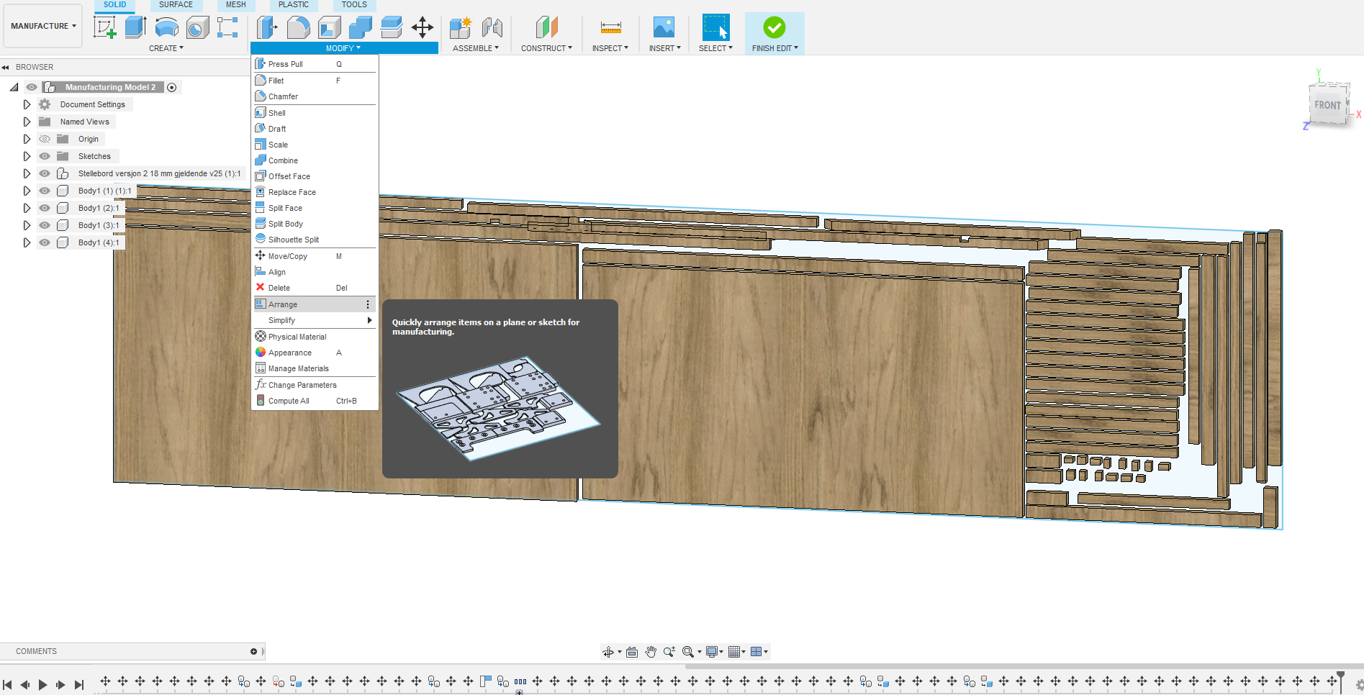Click the Pan hand icon in navigation bar

point(651,652)
